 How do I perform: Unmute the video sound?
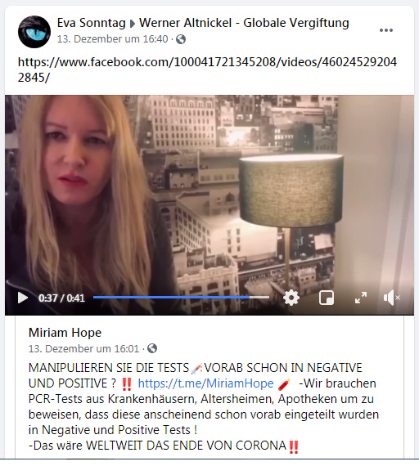391,298
